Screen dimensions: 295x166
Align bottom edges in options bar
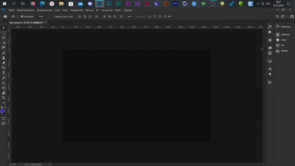pyautogui.click(x=115, y=17)
